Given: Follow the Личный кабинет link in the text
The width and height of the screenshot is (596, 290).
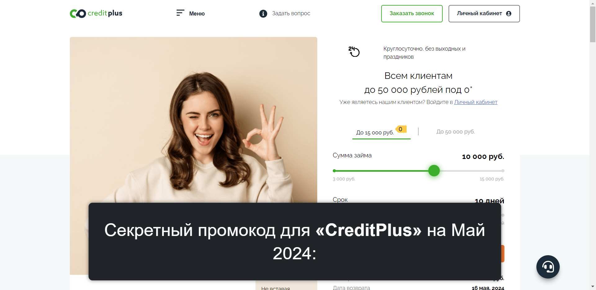Looking at the screenshot, I should click(476, 102).
